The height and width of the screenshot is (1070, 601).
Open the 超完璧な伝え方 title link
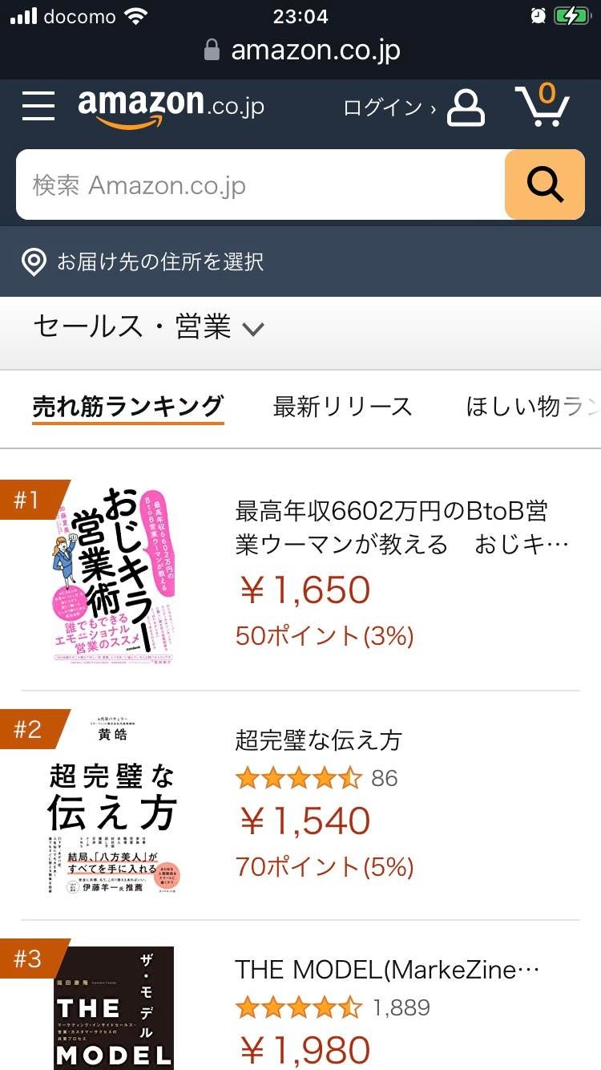click(x=318, y=740)
